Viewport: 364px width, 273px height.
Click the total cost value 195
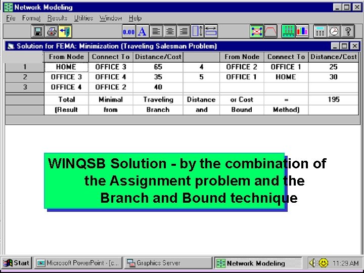[333, 100]
